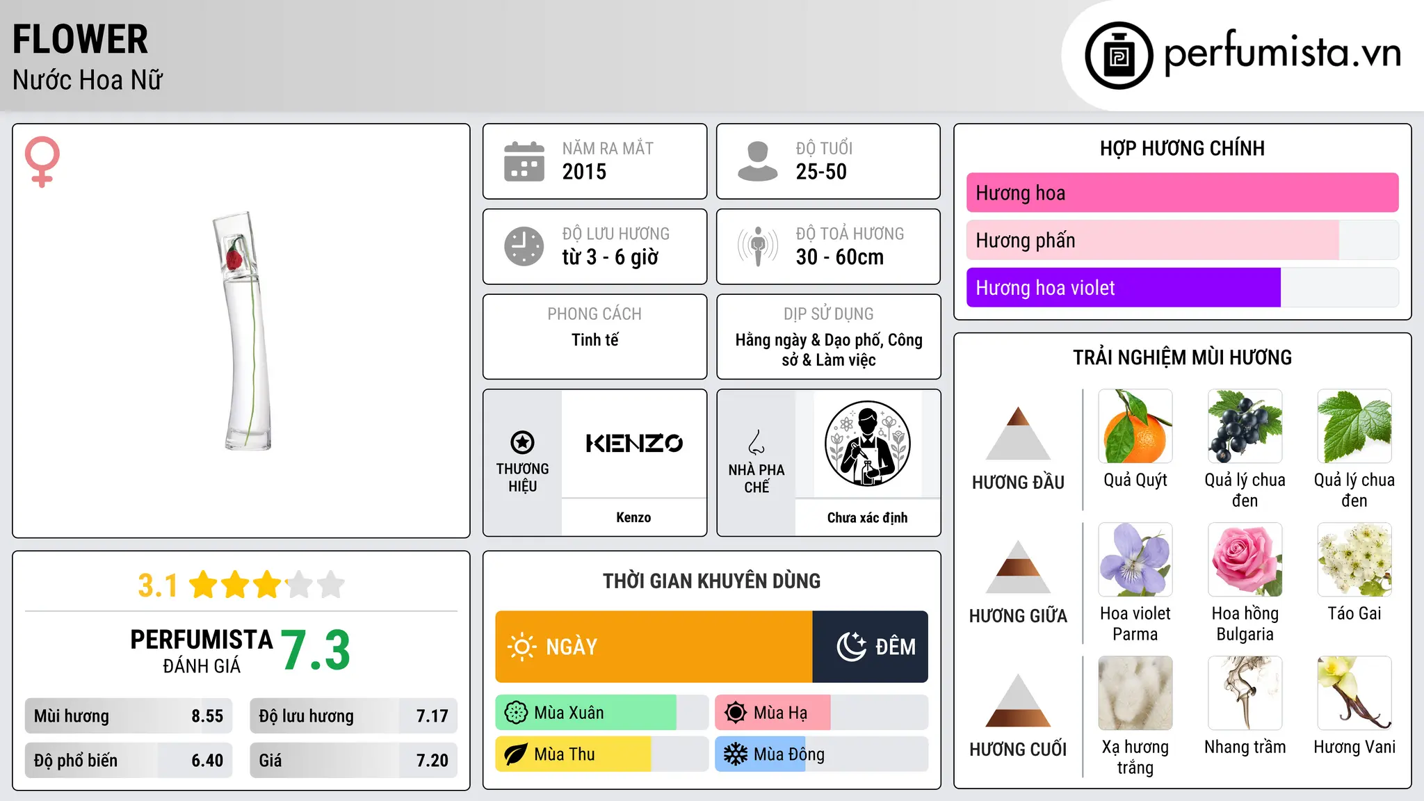1424x801 pixels.
Task: Click the 3.1 star rating number
Action: pos(158,585)
